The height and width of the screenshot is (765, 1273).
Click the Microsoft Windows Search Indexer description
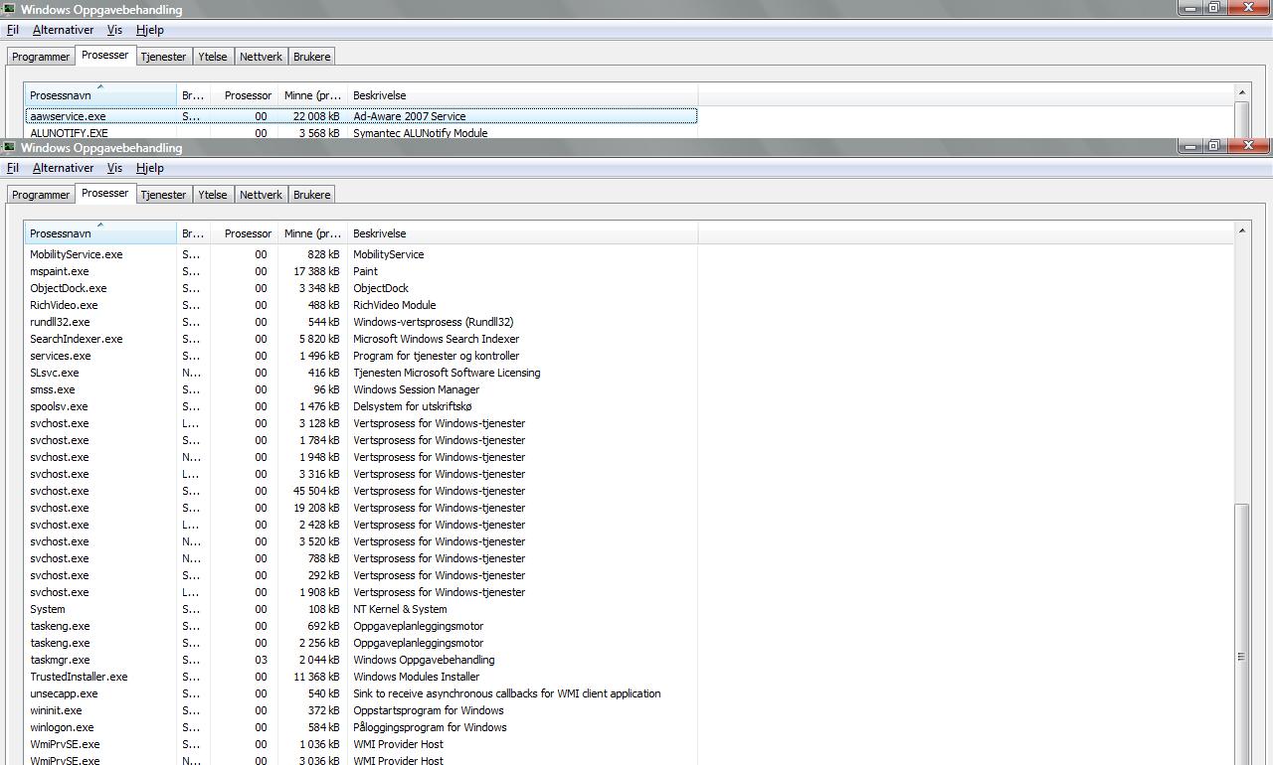tap(436, 339)
